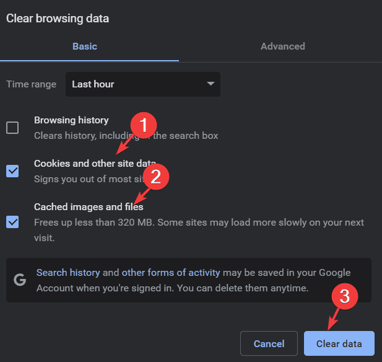Open the Time range 'Last hour' dropdown
Viewport: 382px width, 362px height.
(x=142, y=84)
